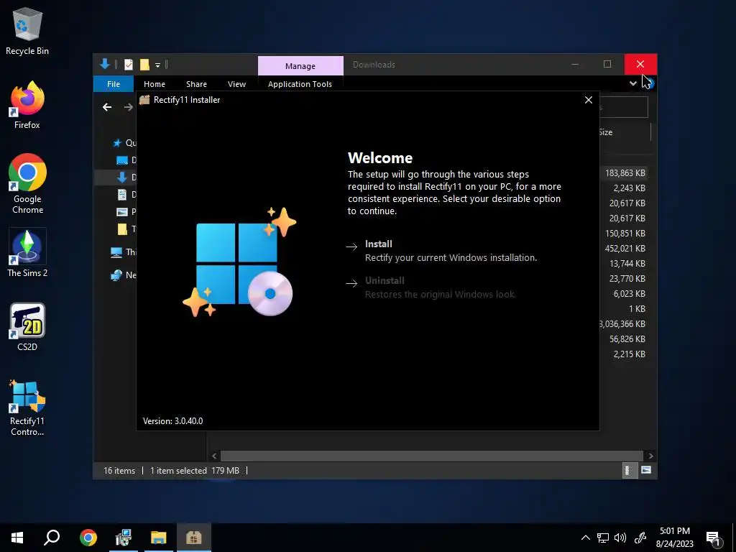The height and width of the screenshot is (552, 736).
Task: Click the Show desktop sliver
Action: [734, 538]
